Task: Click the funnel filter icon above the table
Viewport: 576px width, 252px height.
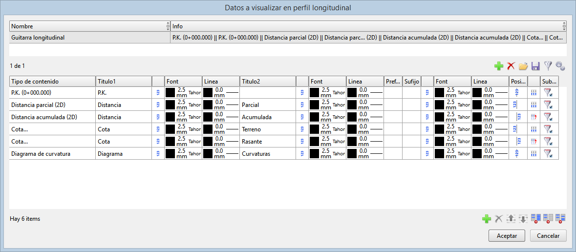Action: (x=548, y=66)
